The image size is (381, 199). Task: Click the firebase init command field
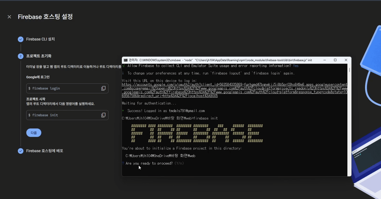click(x=67, y=115)
